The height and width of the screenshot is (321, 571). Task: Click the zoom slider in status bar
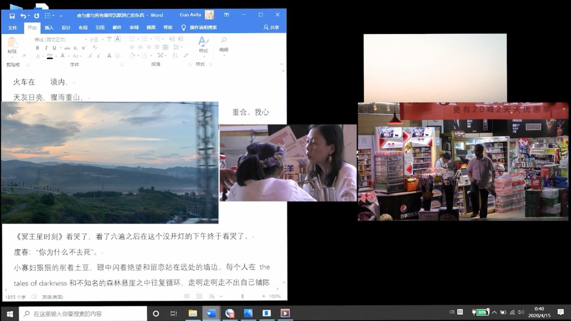[x=242, y=297]
